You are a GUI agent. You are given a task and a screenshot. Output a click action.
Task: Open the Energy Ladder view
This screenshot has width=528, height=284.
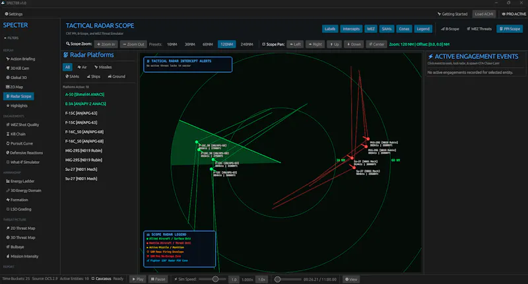pos(20,181)
